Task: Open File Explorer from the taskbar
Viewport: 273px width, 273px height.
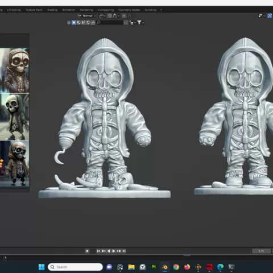Action: click(131, 267)
